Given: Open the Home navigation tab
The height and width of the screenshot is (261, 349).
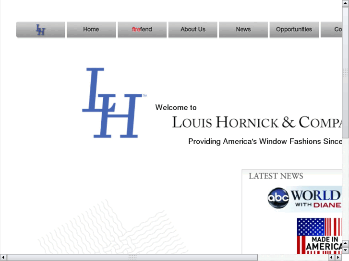Looking at the screenshot, I should (x=91, y=30).
